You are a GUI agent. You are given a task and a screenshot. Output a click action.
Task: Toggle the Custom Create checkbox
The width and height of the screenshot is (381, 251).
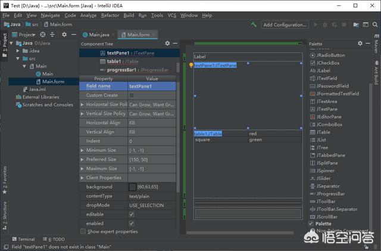(x=132, y=95)
